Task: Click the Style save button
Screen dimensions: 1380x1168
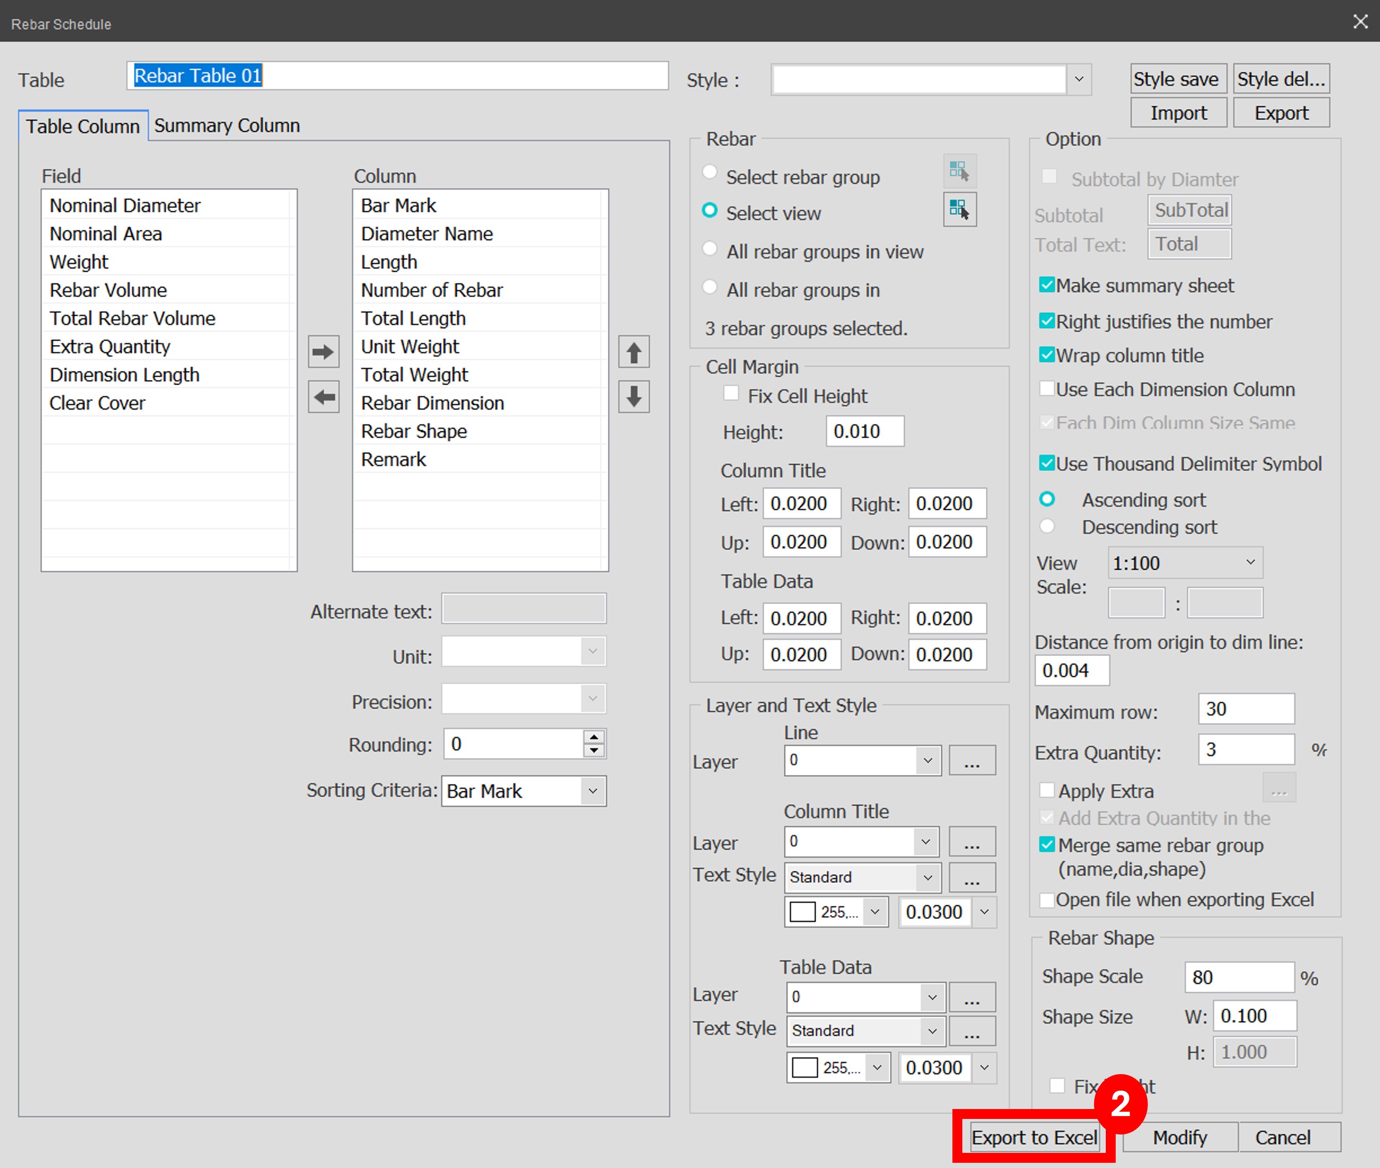Action: [1178, 78]
